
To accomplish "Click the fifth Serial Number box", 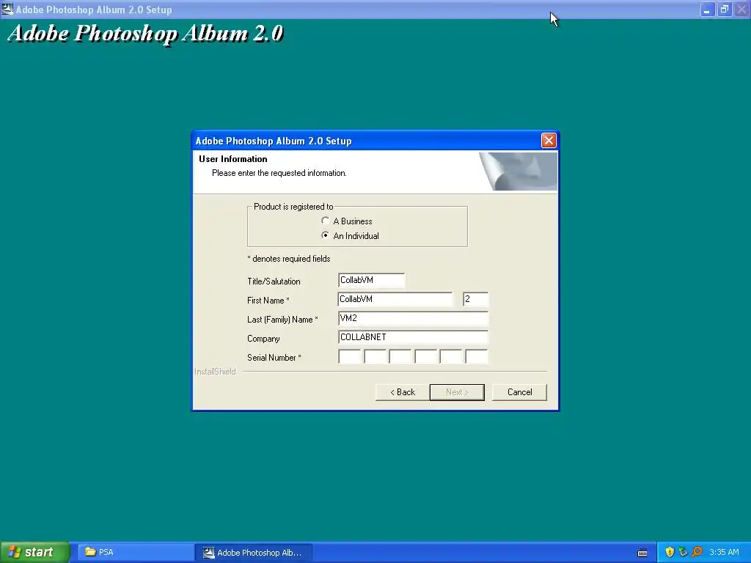I will pos(451,357).
